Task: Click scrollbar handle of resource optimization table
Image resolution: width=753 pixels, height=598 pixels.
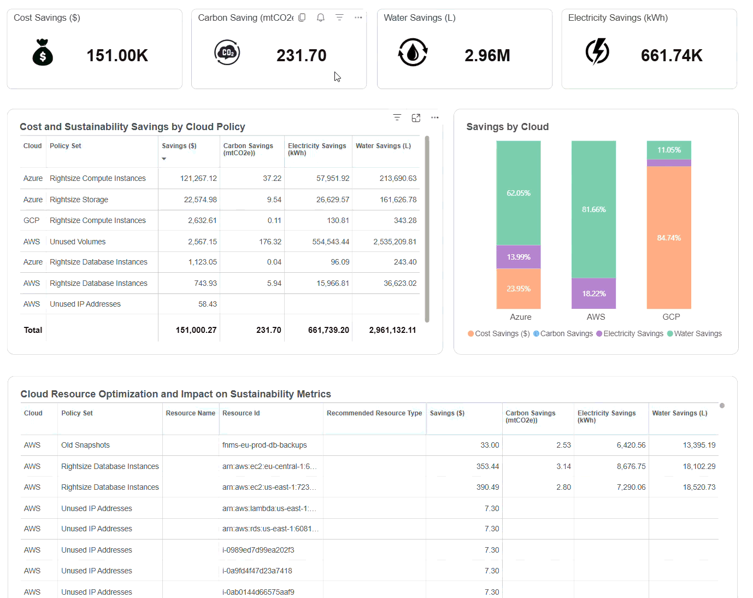Action: click(x=722, y=406)
